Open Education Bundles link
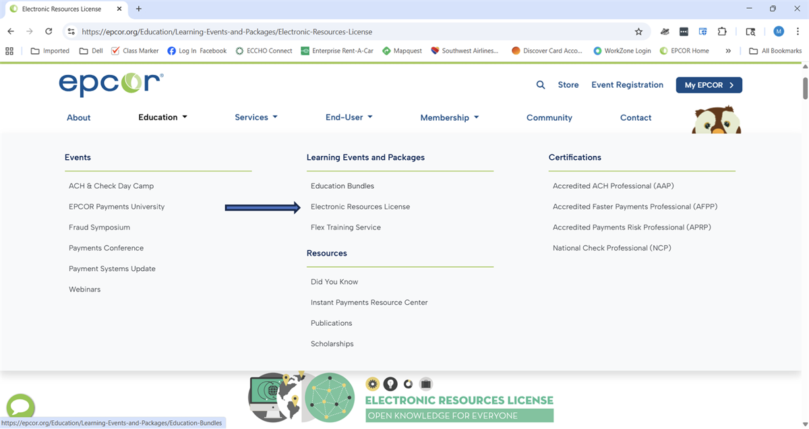 (342, 186)
